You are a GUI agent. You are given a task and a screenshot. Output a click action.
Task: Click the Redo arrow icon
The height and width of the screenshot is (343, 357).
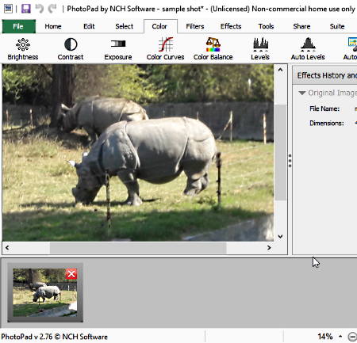pyautogui.click(x=52, y=9)
